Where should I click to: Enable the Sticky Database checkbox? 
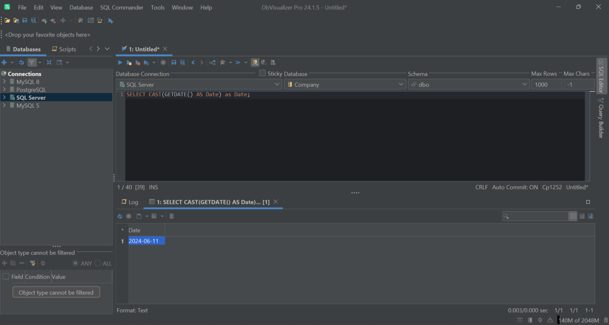point(262,73)
